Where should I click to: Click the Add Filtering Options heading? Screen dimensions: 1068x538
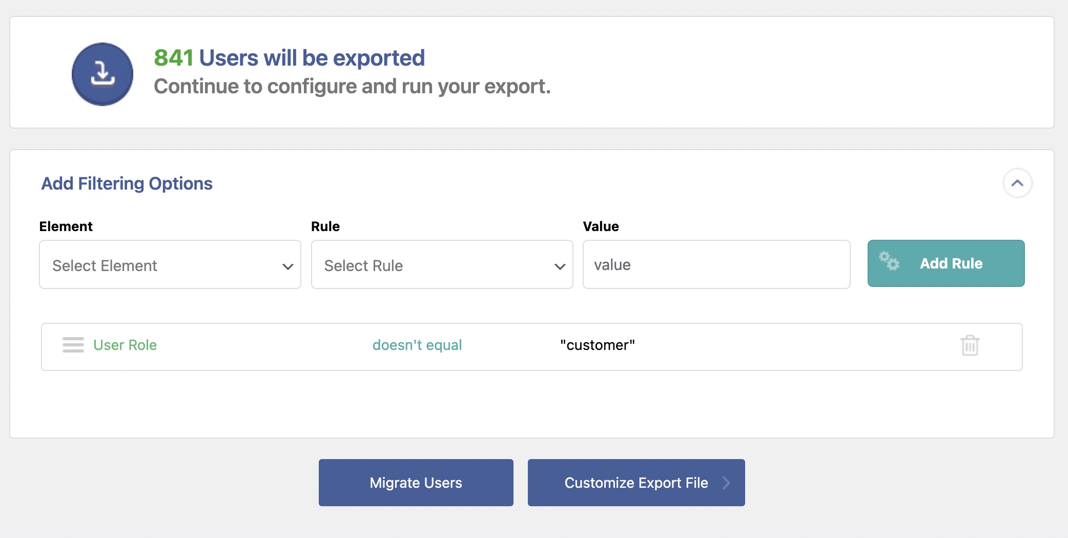[x=127, y=183]
